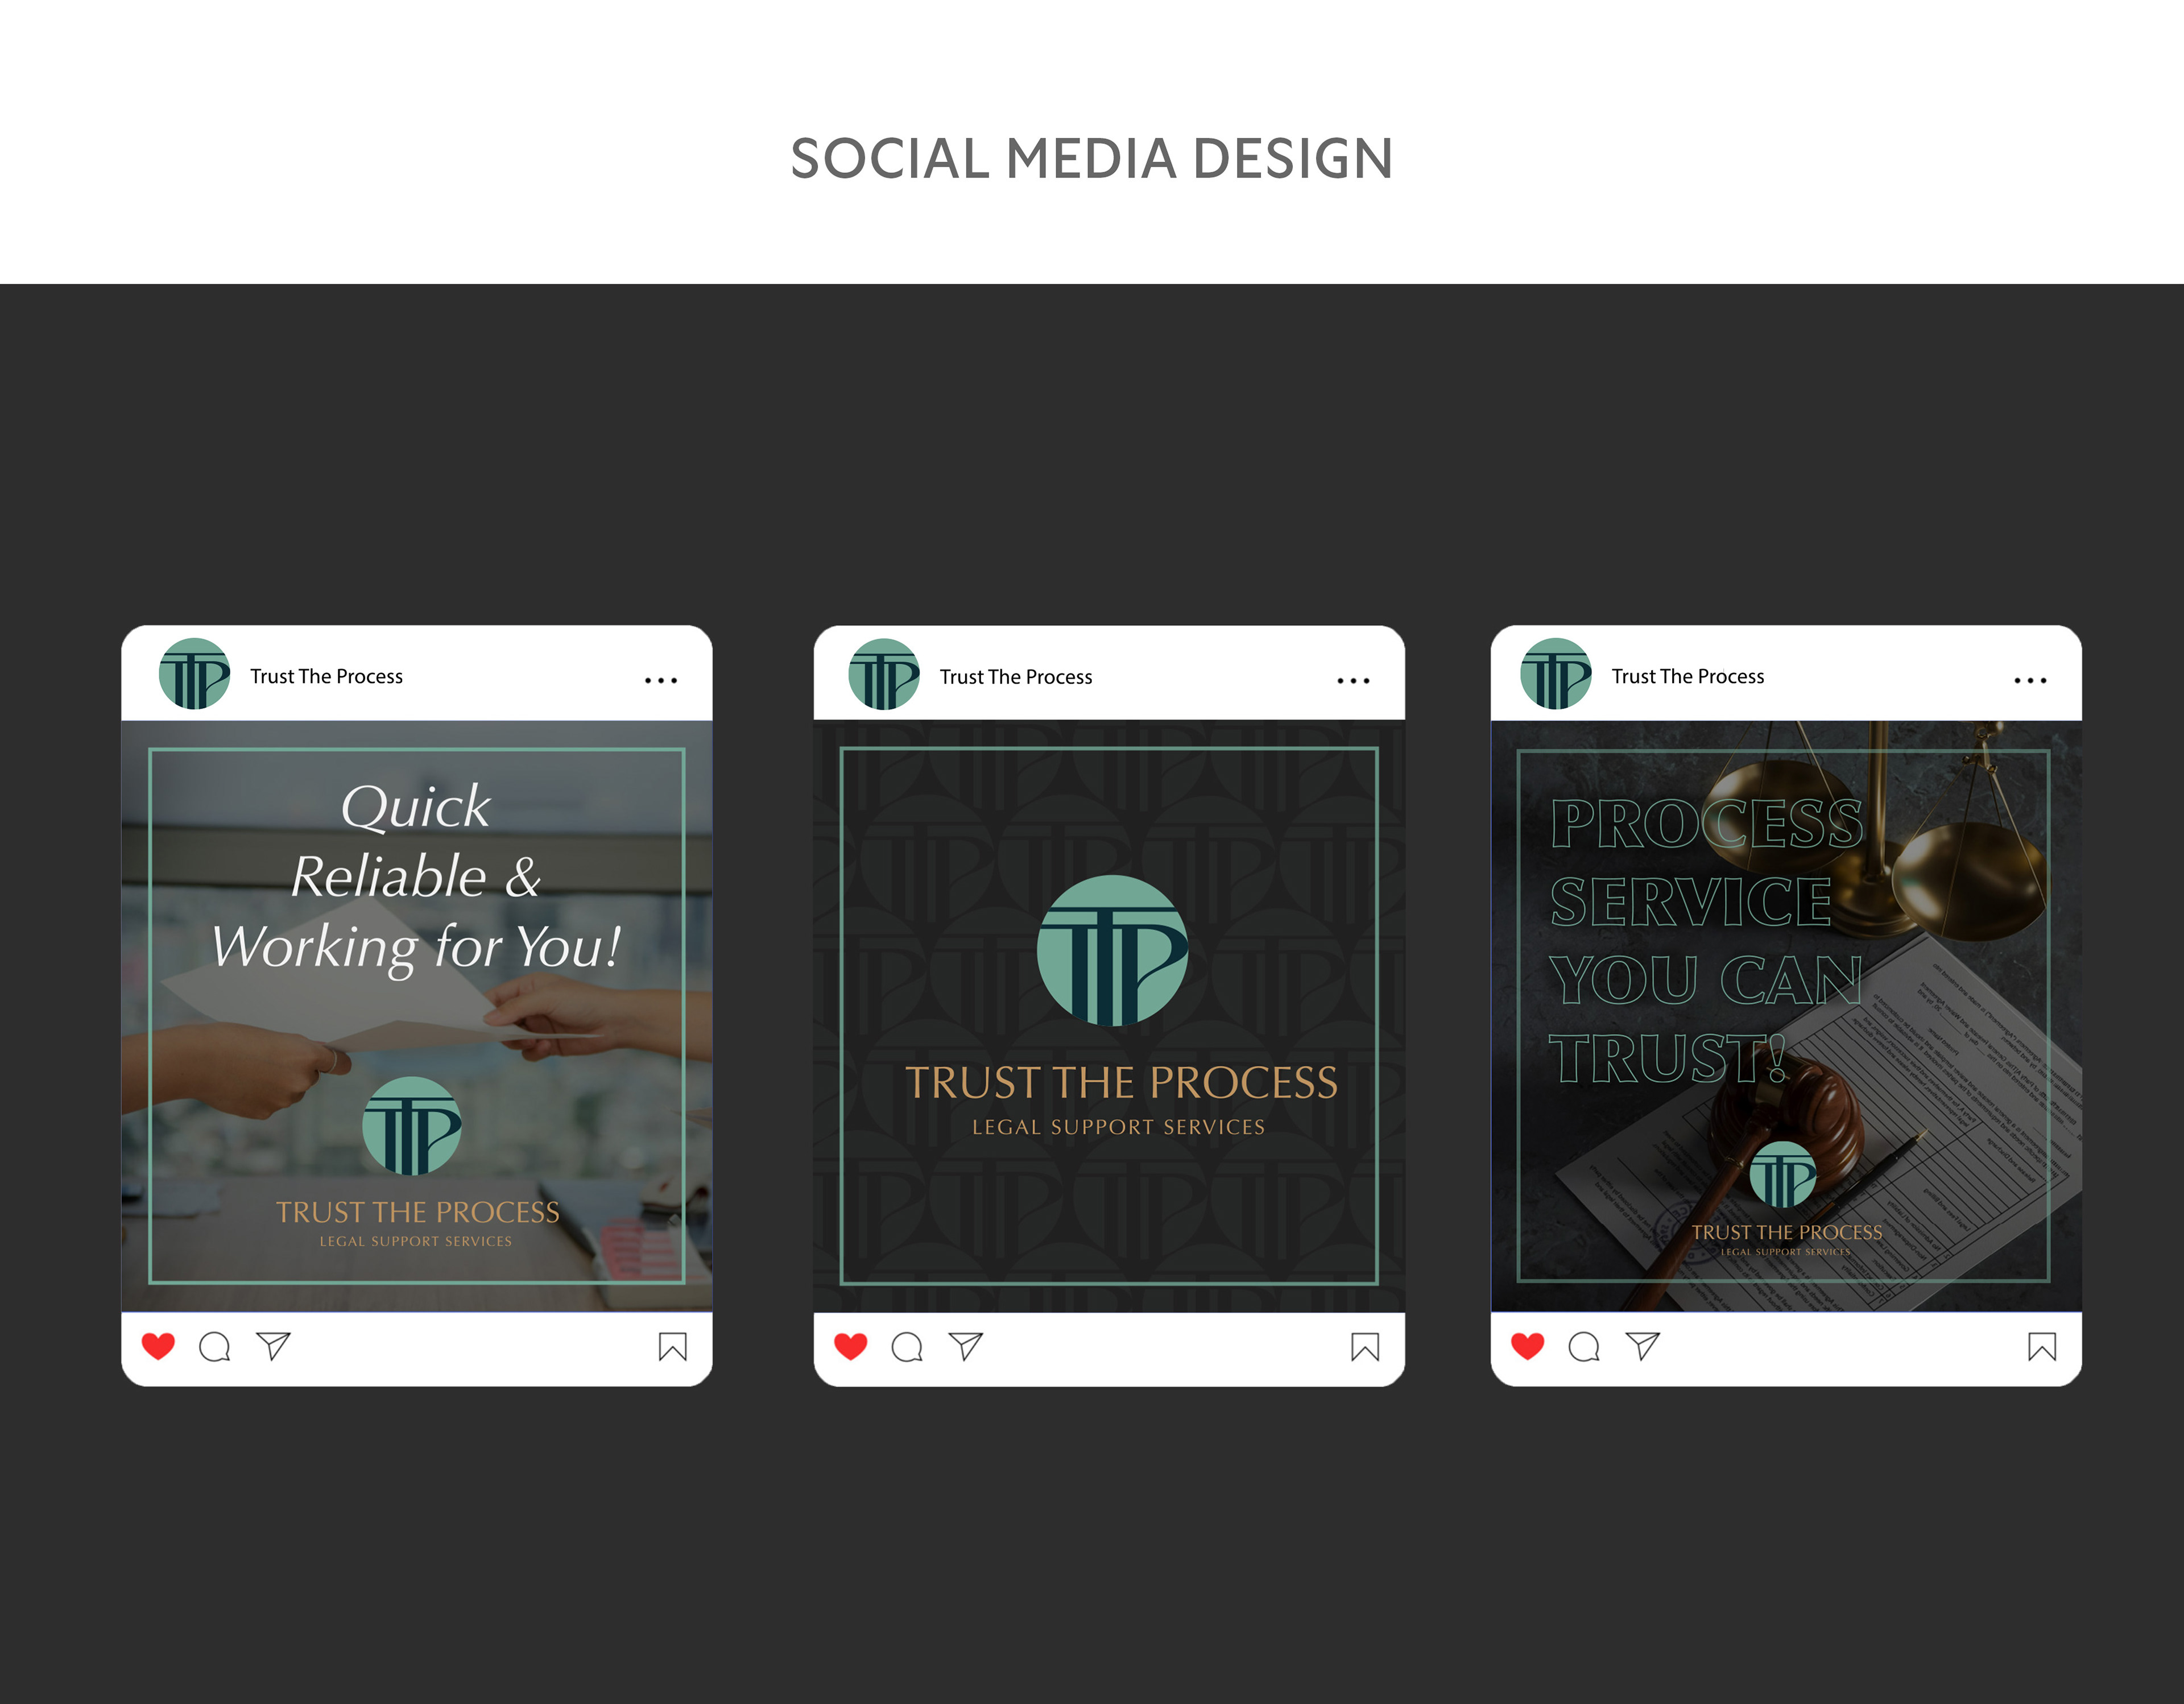Screen dimensions: 2184x1704
Task: Open three-dot menu on middle post
Action: [1353, 680]
